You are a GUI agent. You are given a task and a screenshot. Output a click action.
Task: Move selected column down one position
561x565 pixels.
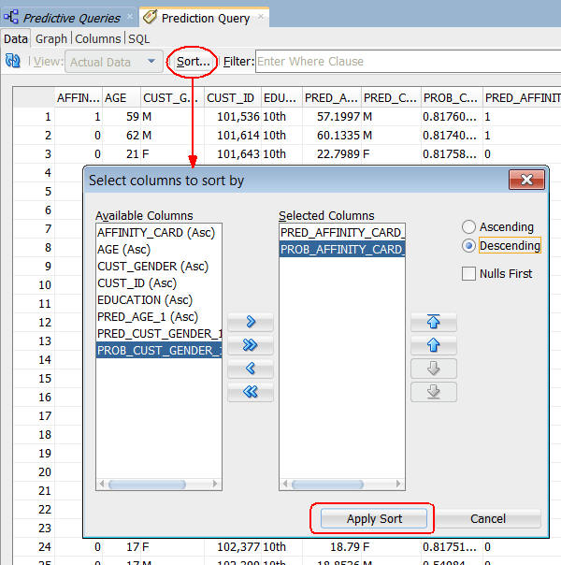pos(433,369)
